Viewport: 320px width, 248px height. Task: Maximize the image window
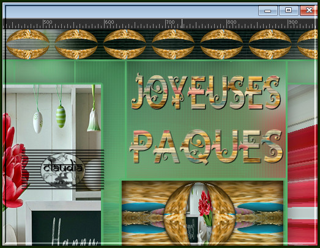pos(288,10)
